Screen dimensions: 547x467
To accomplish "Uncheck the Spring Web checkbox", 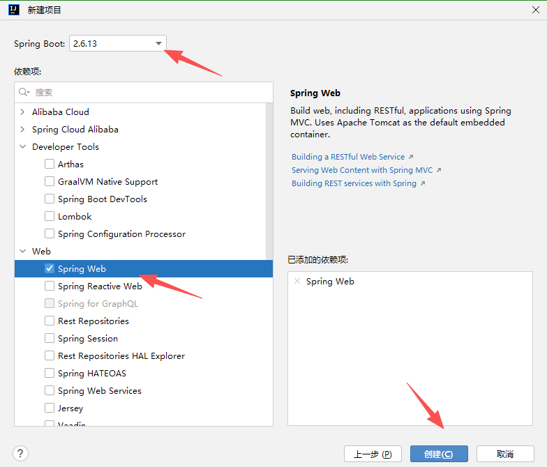I will pyautogui.click(x=50, y=268).
